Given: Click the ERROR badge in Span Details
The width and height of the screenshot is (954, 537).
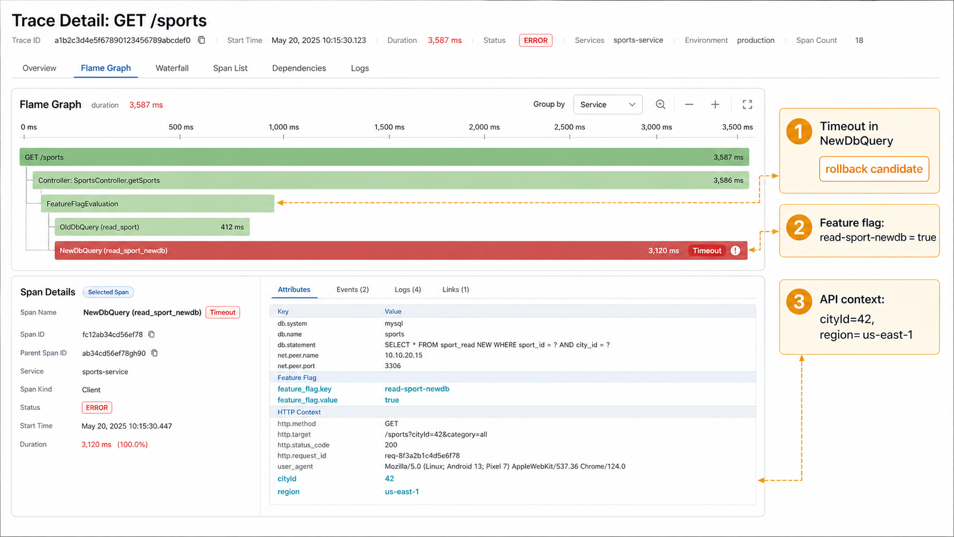Looking at the screenshot, I should point(97,407).
